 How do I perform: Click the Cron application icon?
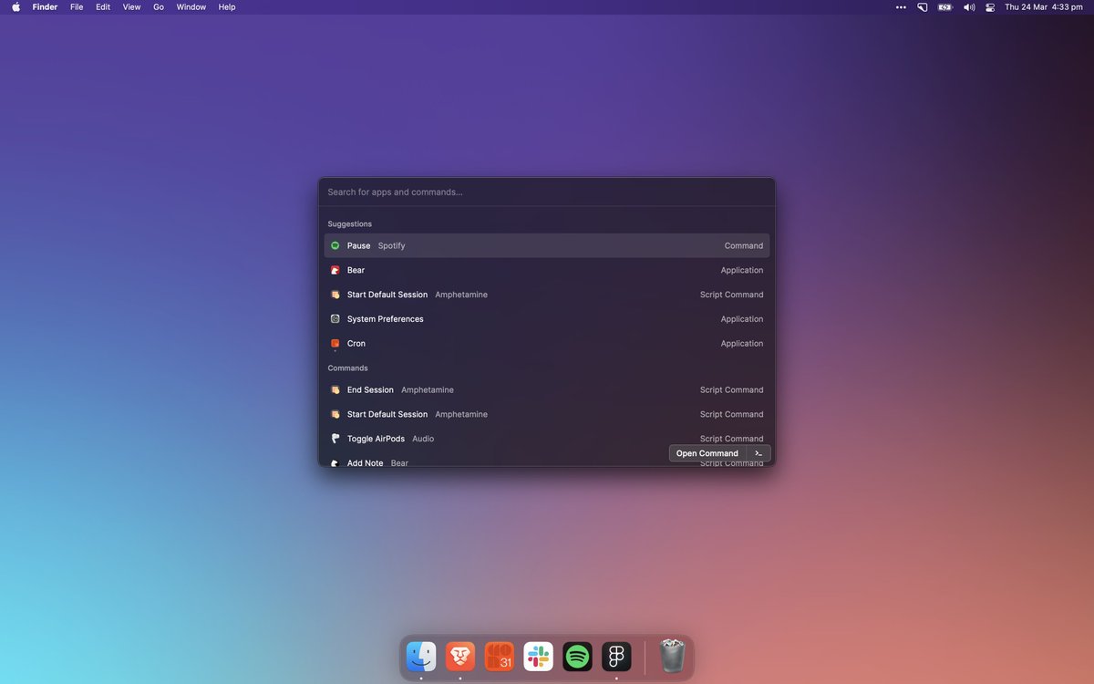pos(335,344)
